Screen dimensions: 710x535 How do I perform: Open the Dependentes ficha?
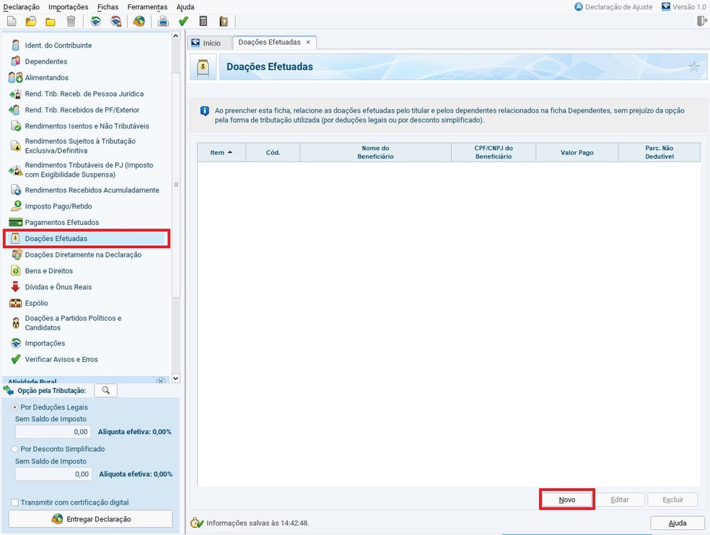pos(46,61)
